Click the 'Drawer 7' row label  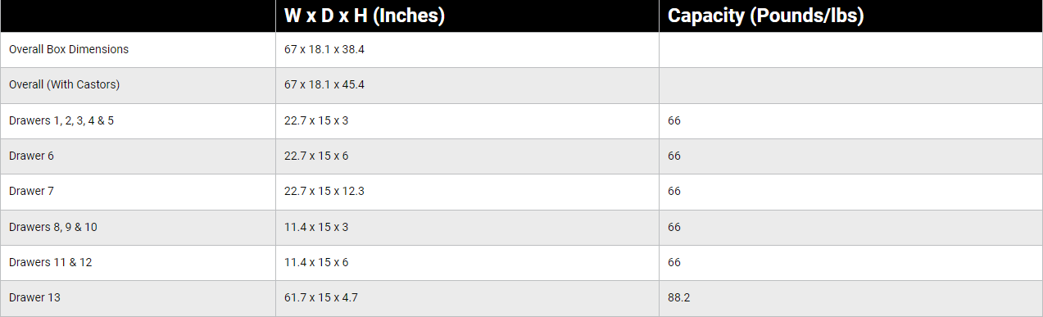point(31,191)
